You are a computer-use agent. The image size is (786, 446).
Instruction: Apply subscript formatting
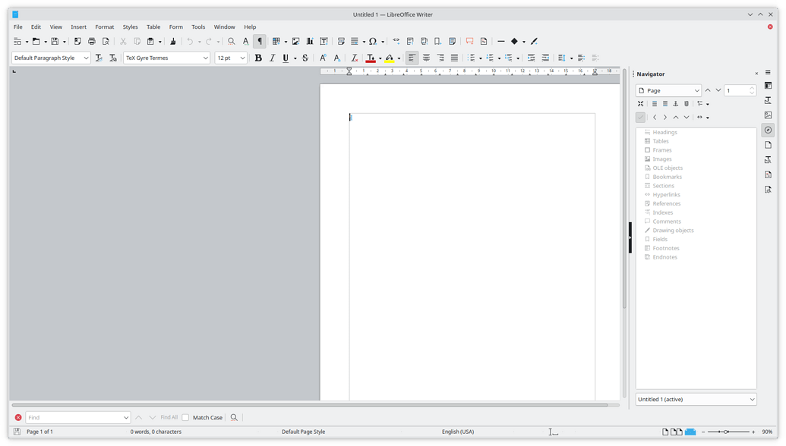[x=337, y=58]
